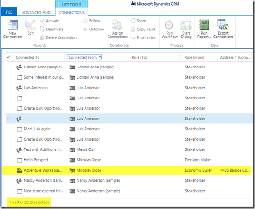Open Lidman Anna (sample) Connected To link
Image resolution: width=255 pixels, height=209 pixels.
(x=43, y=67)
